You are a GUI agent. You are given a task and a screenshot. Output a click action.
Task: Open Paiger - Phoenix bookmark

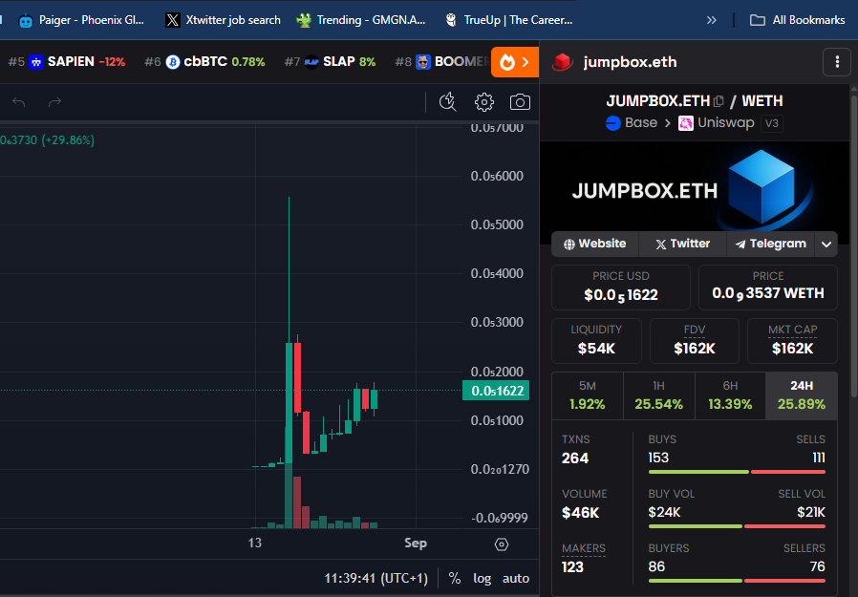(81, 20)
